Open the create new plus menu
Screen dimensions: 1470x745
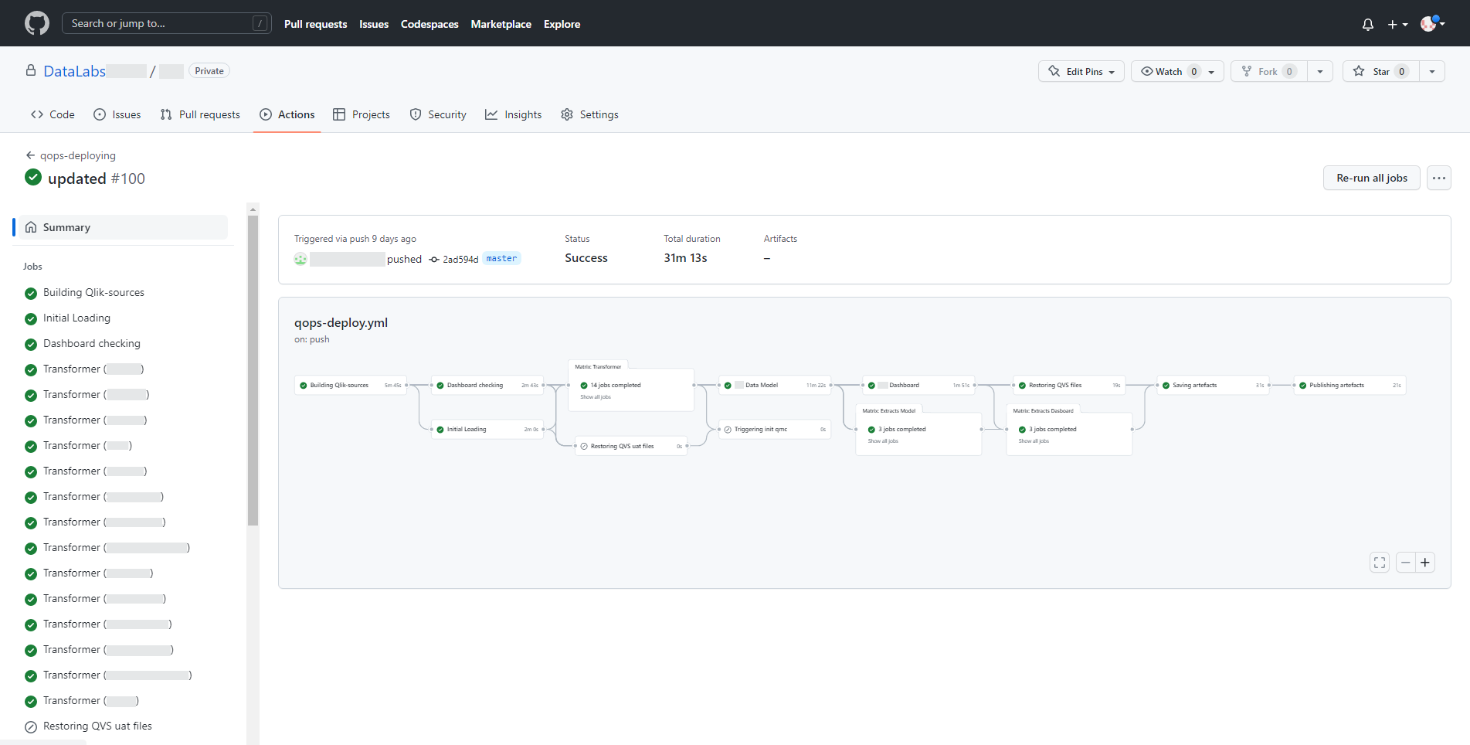(x=1397, y=25)
